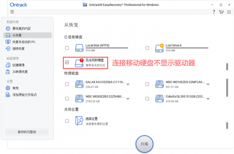Click the Lost Drive 6 usage bar
The height and width of the screenshot is (154, 234).
[187, 48]
